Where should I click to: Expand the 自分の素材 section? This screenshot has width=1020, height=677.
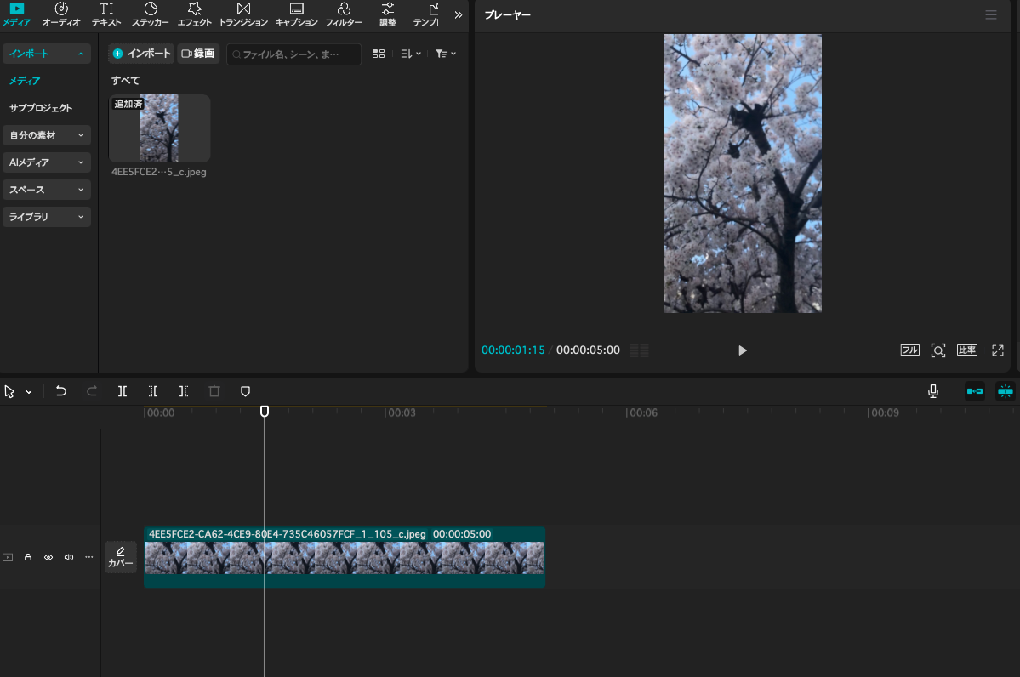coord(47,135)
